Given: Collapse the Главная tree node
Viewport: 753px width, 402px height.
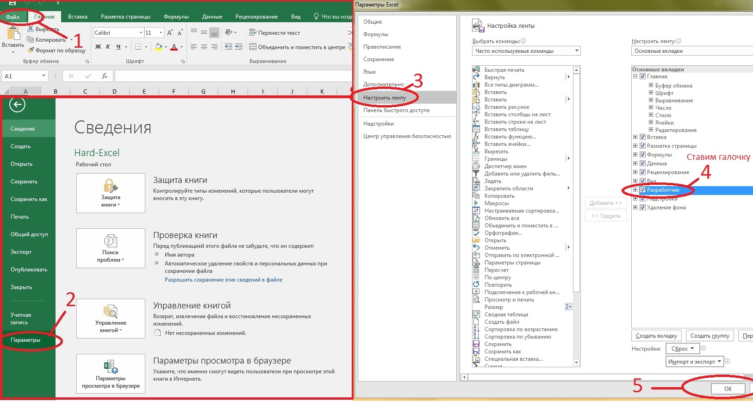Looking at the screenshot, I should click(635, 76).
